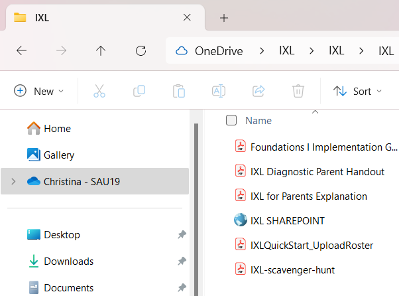This screenshot has width=399, height=296.
Task: Open Desktop in quick access
Action: pyautogui.click(x=62, y=235)
